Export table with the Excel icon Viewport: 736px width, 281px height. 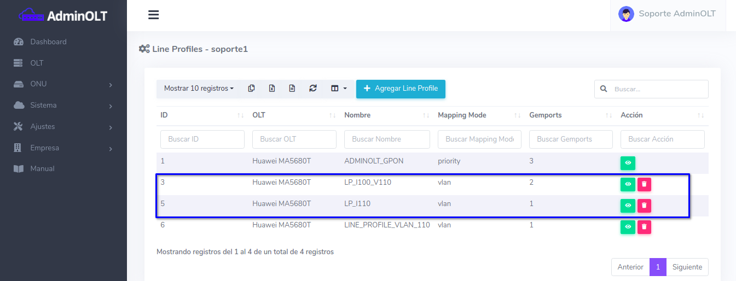coord(272,89)
